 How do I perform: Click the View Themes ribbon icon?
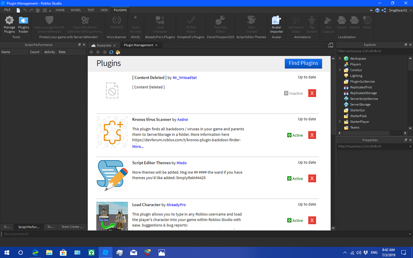coord(251,25)
